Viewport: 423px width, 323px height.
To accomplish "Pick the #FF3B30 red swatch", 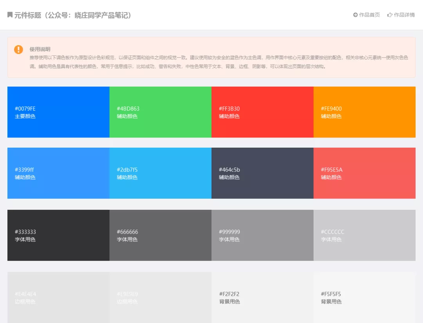I will [262, 112].
